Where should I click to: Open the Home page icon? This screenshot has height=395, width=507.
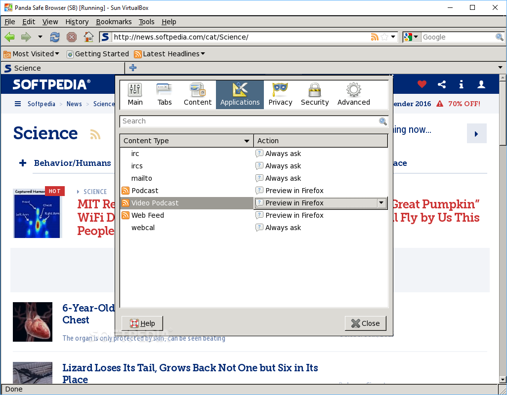(x=88, y=37)
